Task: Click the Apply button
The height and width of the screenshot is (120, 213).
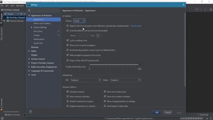Action: [179, 113]
